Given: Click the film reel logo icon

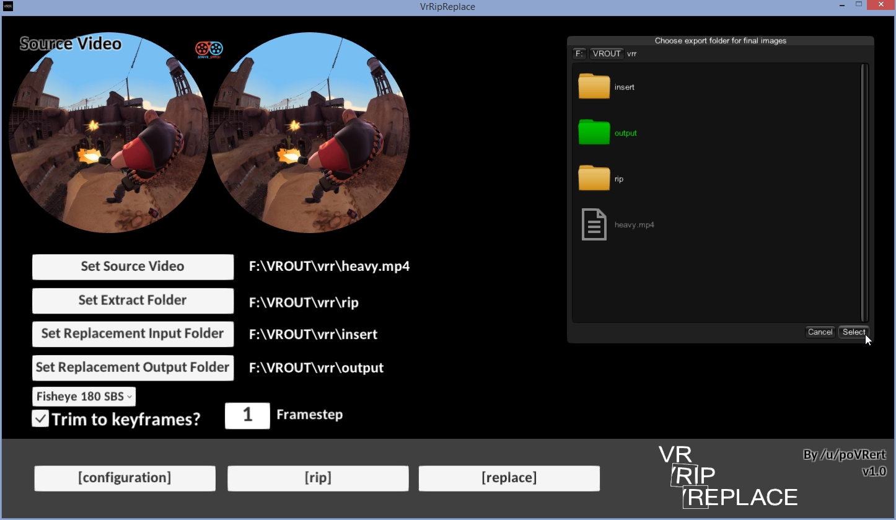Looking at the screenshot, I should pos(209,49).
